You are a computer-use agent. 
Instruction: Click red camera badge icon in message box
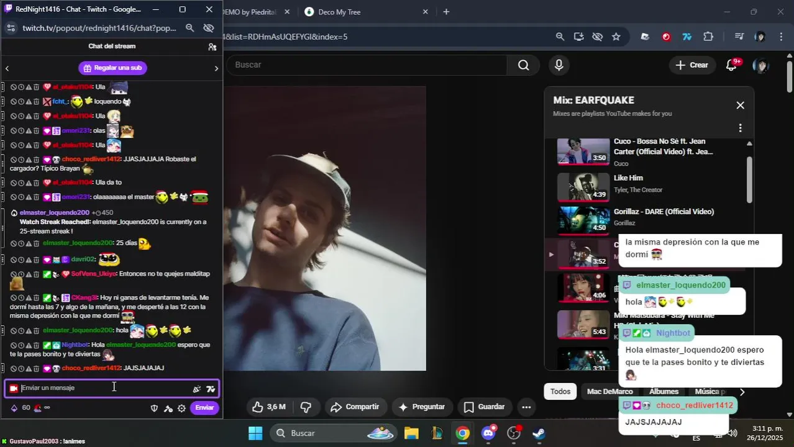tap(14, 388)
